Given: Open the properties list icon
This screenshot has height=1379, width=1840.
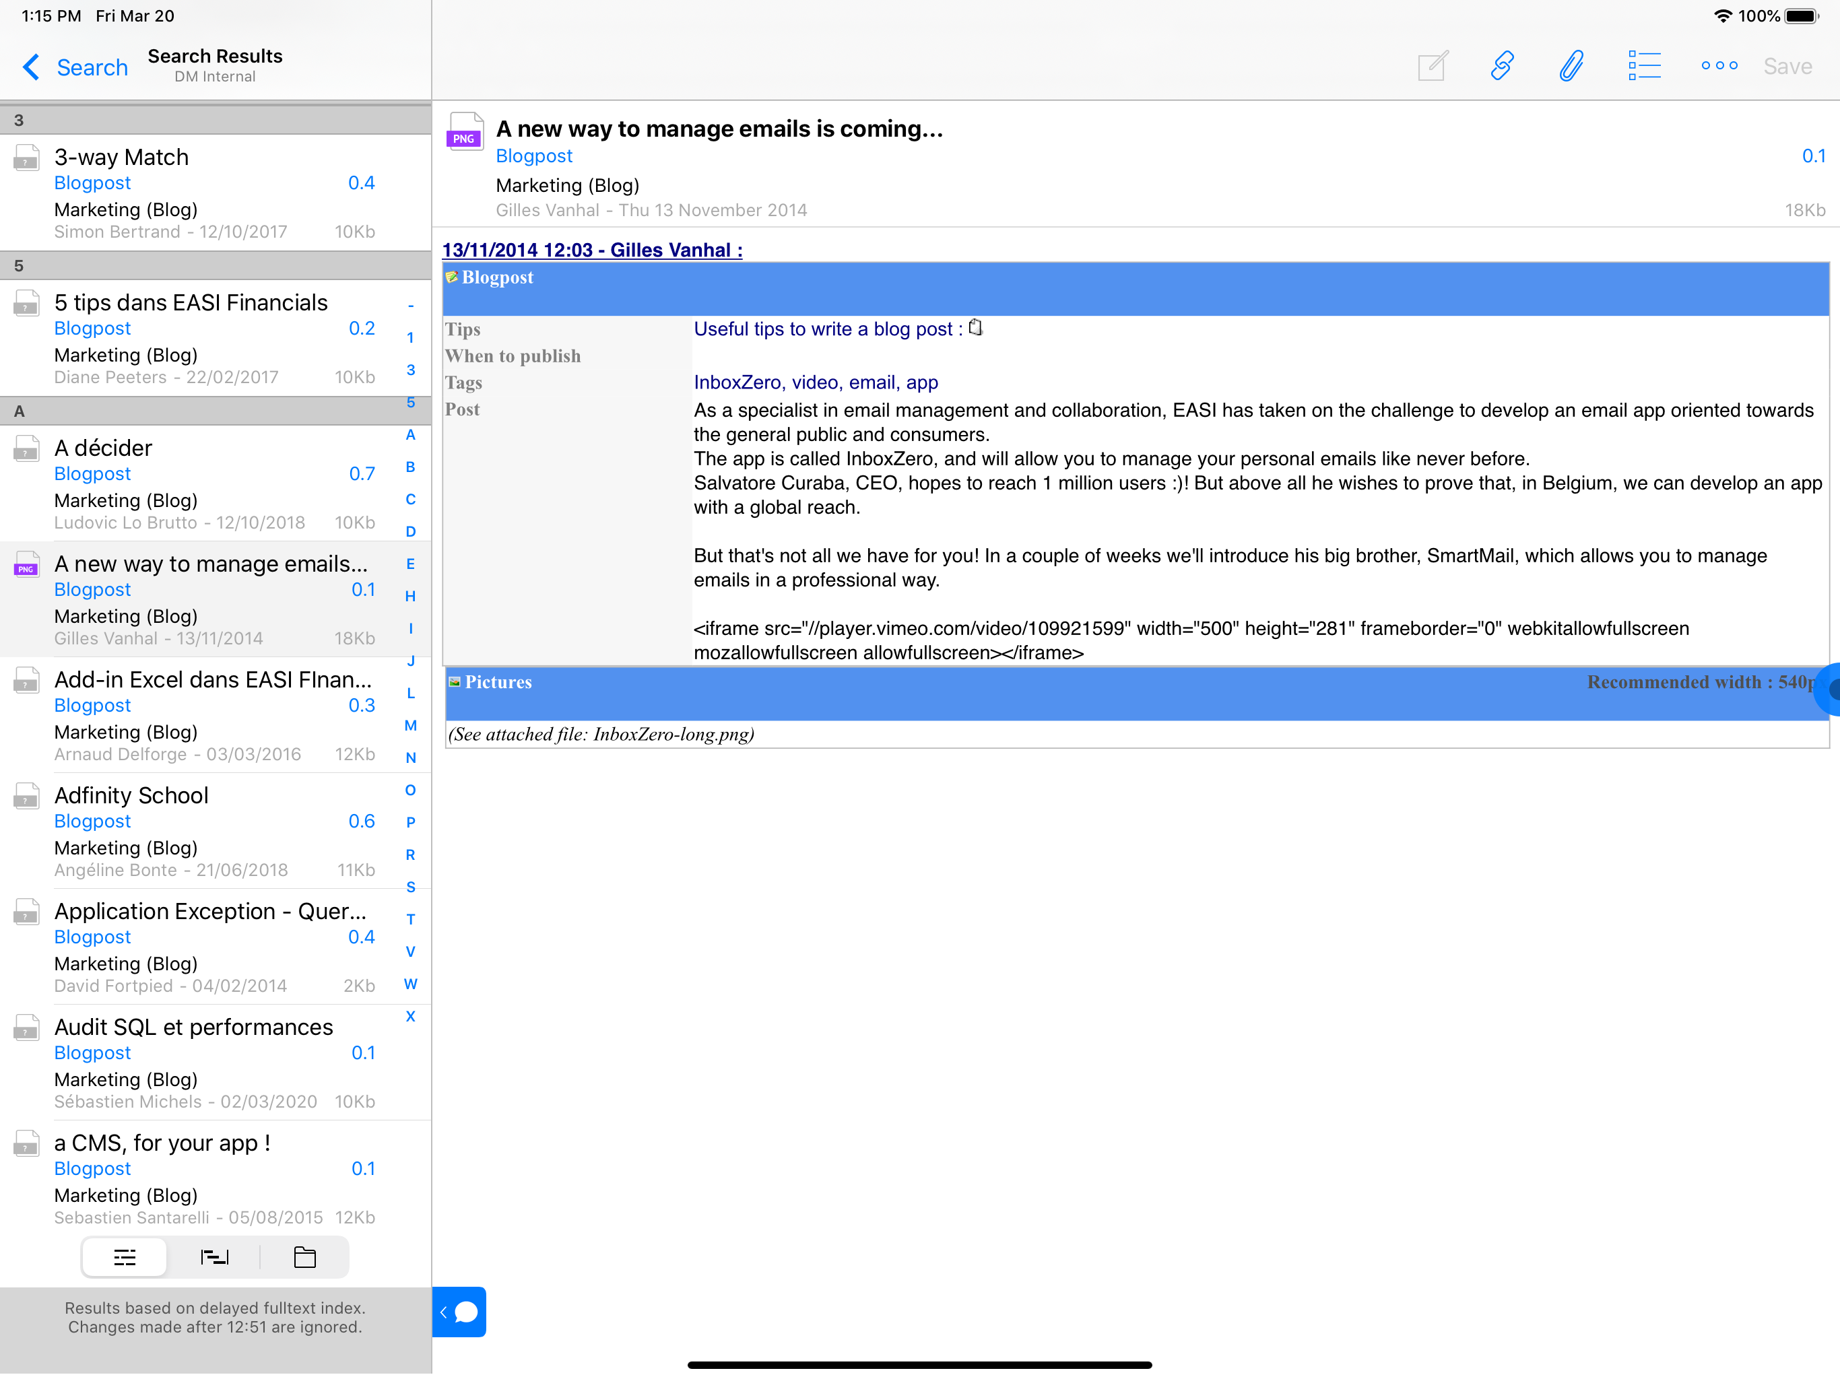Looking at the screenshot, I should (x=1645, y=66).
